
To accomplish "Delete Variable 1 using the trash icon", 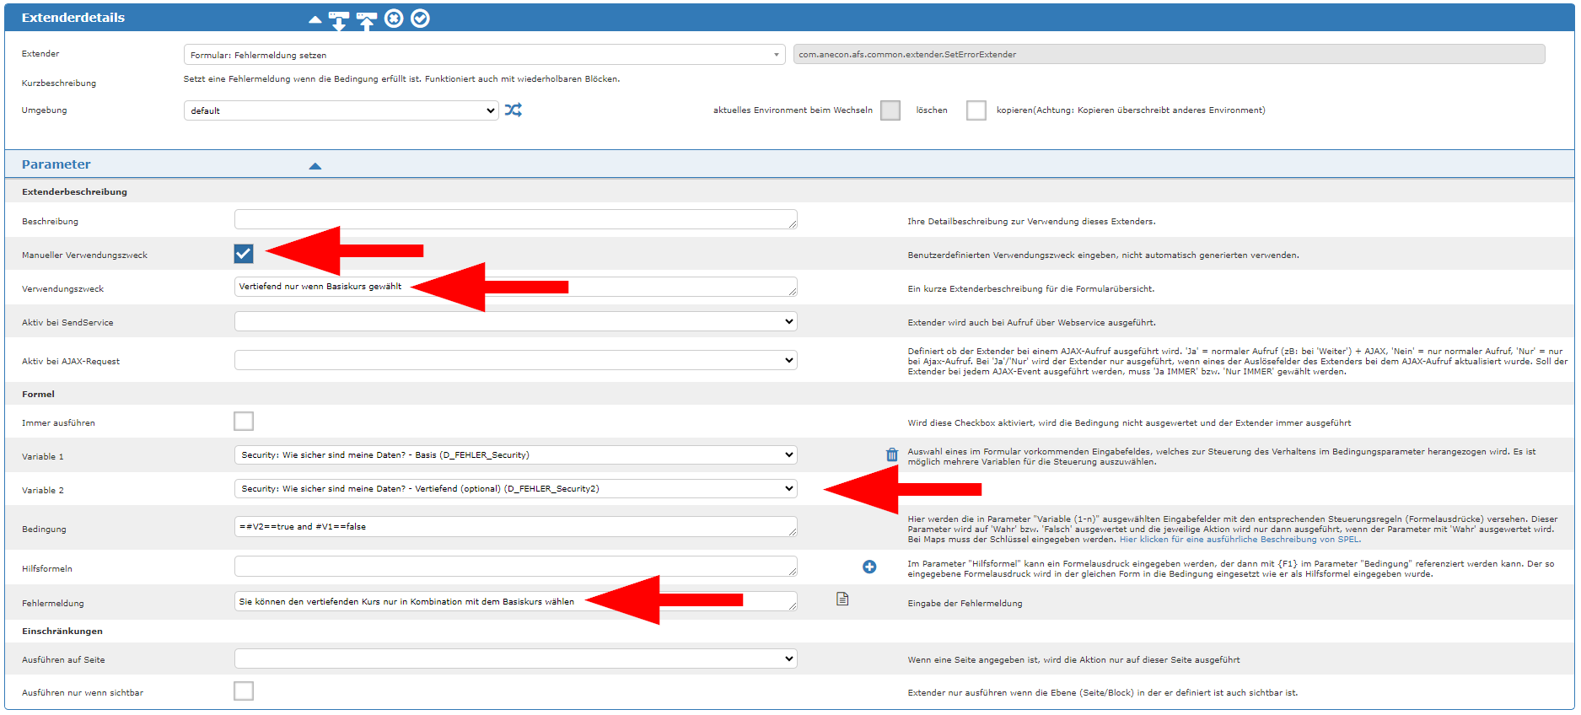I will (x=892, y=455).
